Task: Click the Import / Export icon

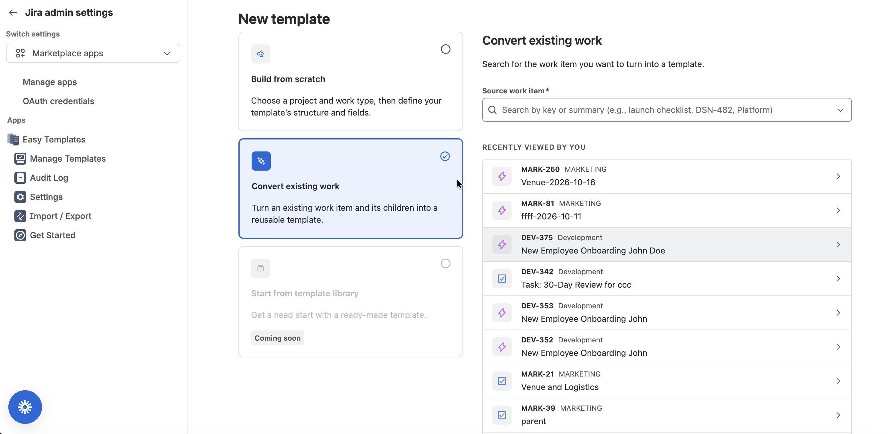Action: click(20, 216)
